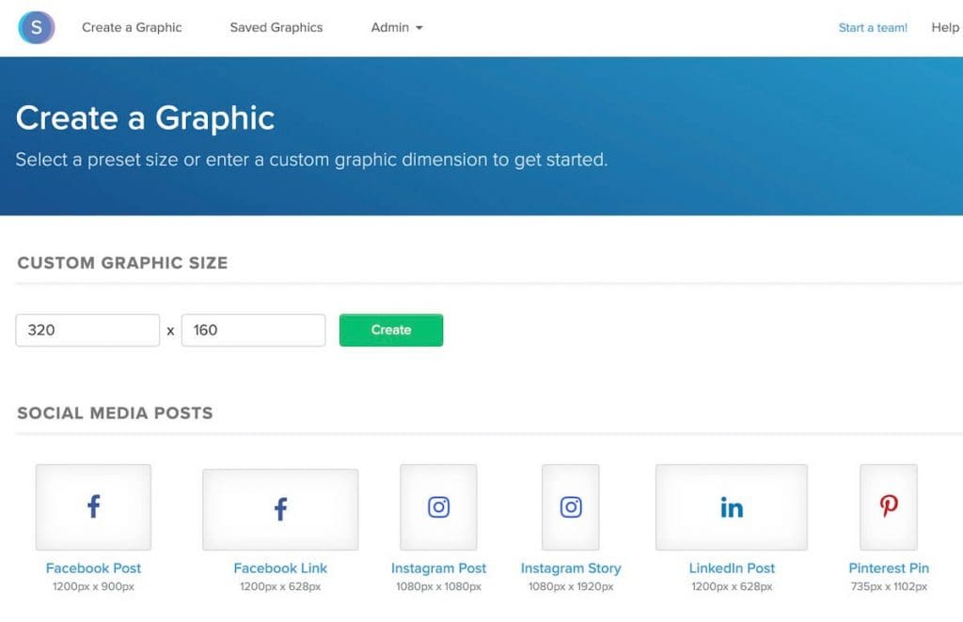The width and height of the screenshot is (963, 622).
Task: Choose the Instagram Story preset icon
Action: tap(571, 506)
